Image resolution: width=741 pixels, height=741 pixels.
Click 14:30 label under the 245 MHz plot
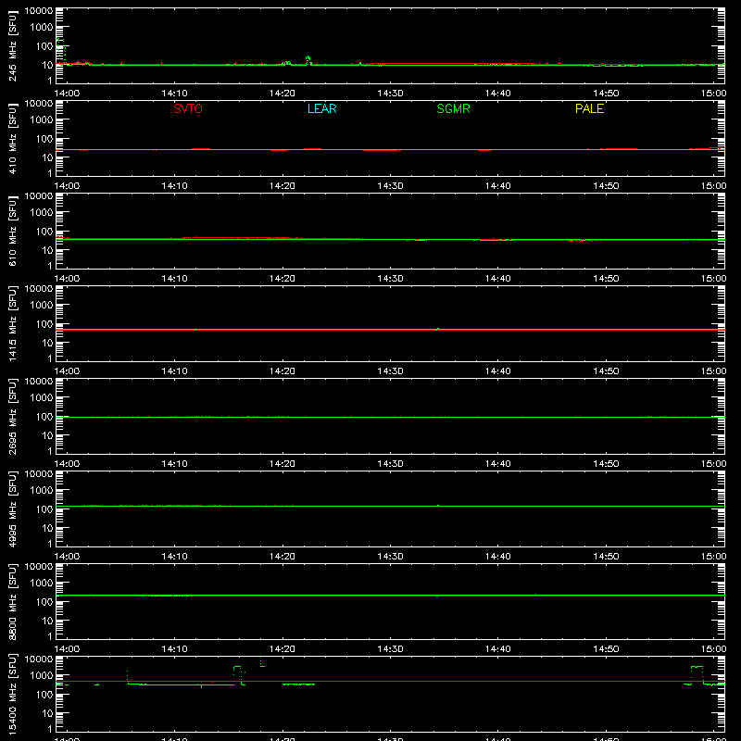[x=390, y=94]
